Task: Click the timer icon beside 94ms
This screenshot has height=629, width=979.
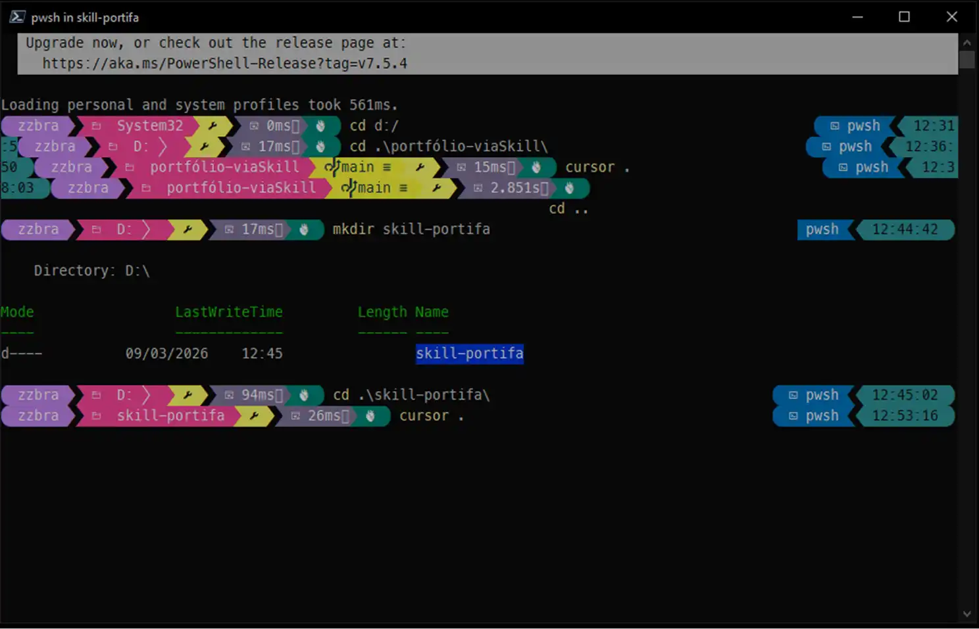Action: [x=229, y=395]
